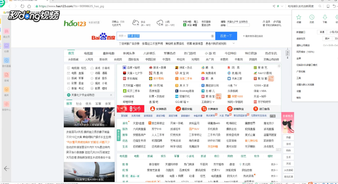Expand hot search suggestions chevron below search box
This screenshot has width=338, height=184.
[x=233, y=43]
